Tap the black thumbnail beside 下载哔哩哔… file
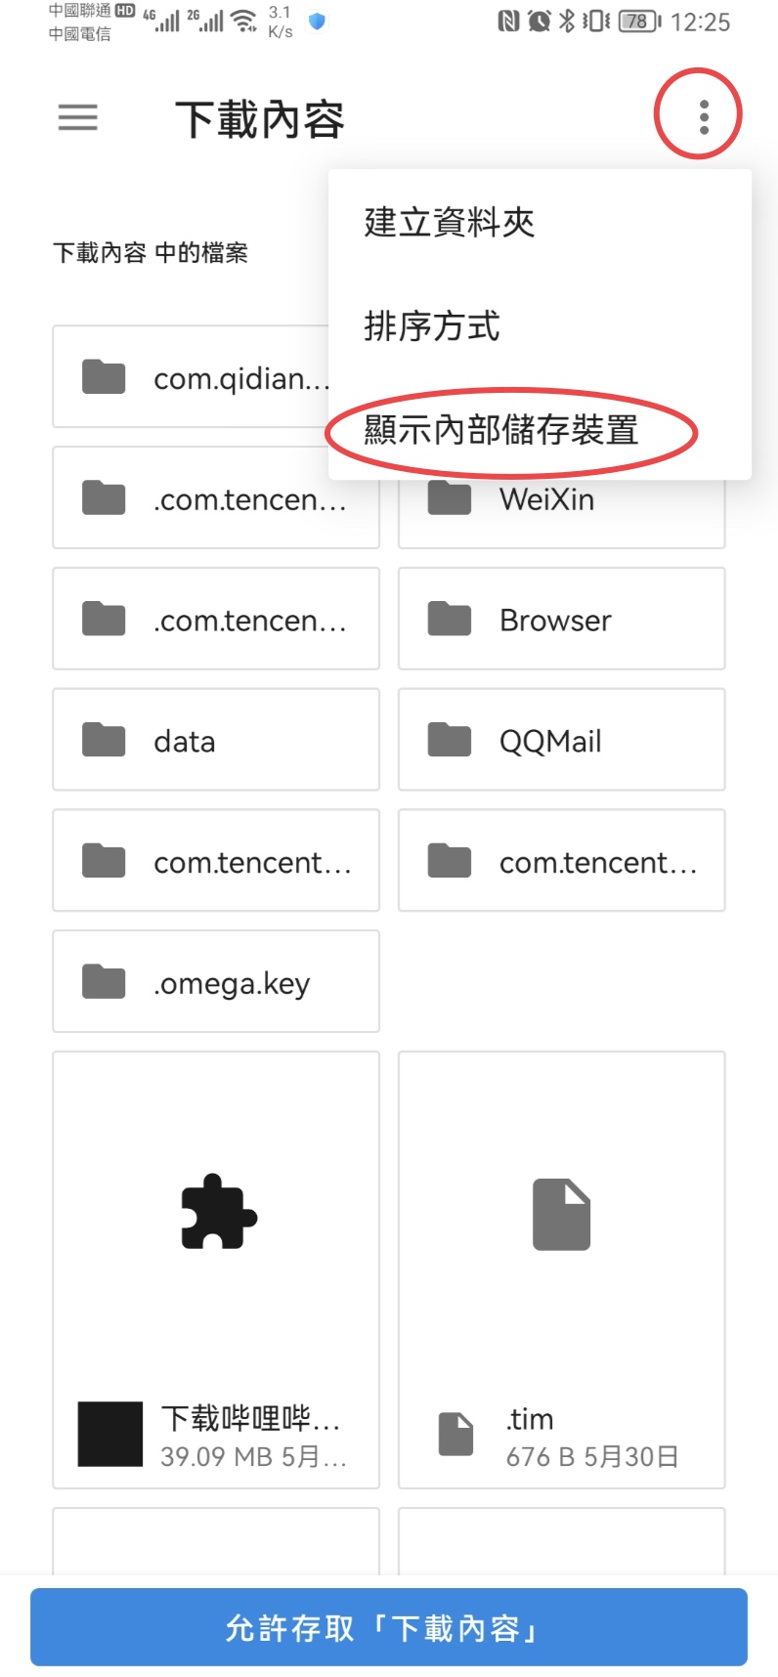778x1677 pixels. coord(110,1434)
